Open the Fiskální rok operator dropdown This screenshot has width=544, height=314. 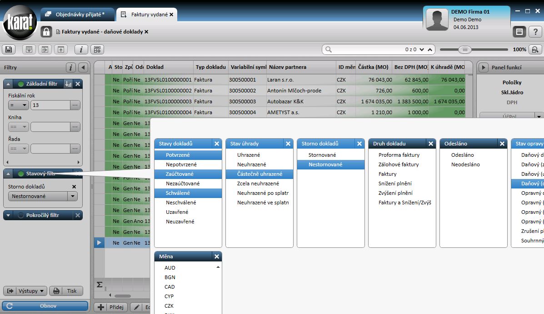coord(18,106)
